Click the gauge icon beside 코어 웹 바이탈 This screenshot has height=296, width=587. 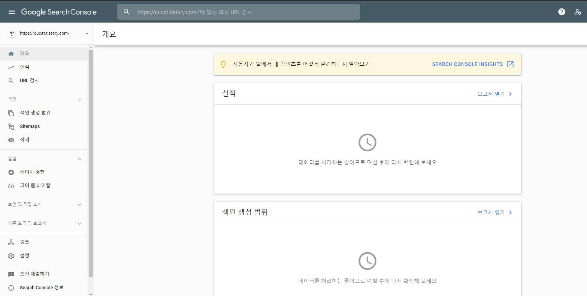click(x=11, y=186)
